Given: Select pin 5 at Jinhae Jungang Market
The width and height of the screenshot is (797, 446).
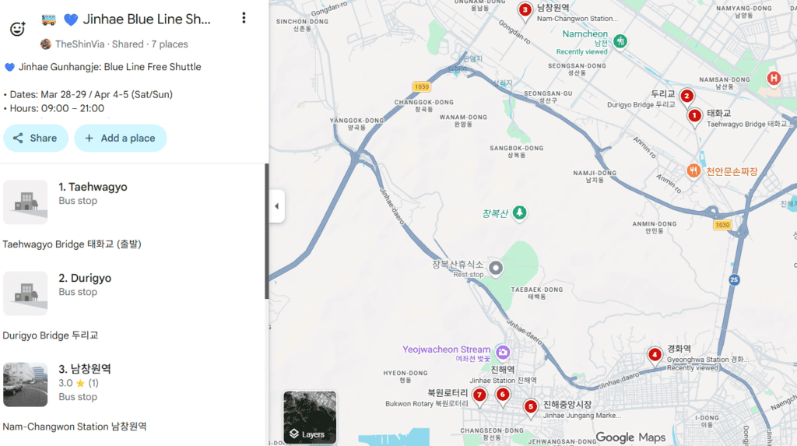Looking at the screenshot, I should 531,406.
